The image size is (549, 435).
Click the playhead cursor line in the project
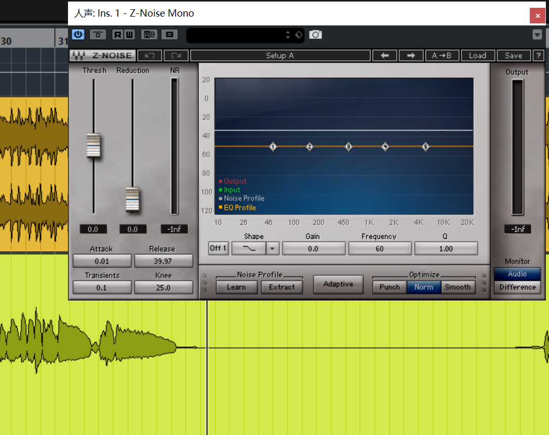(x=207, y=368)
